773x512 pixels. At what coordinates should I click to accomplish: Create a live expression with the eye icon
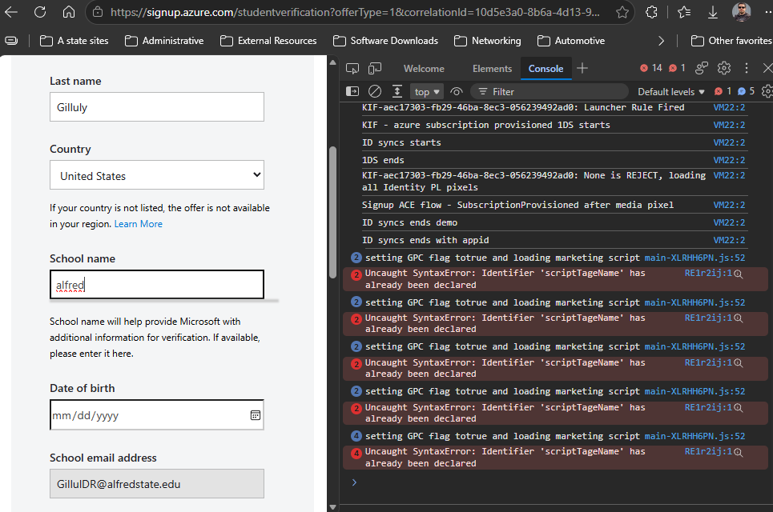pyautogui.click(x=457, y=91)
